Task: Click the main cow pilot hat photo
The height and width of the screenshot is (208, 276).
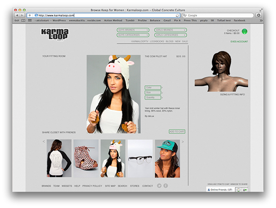Action: [x=114, y=94]
